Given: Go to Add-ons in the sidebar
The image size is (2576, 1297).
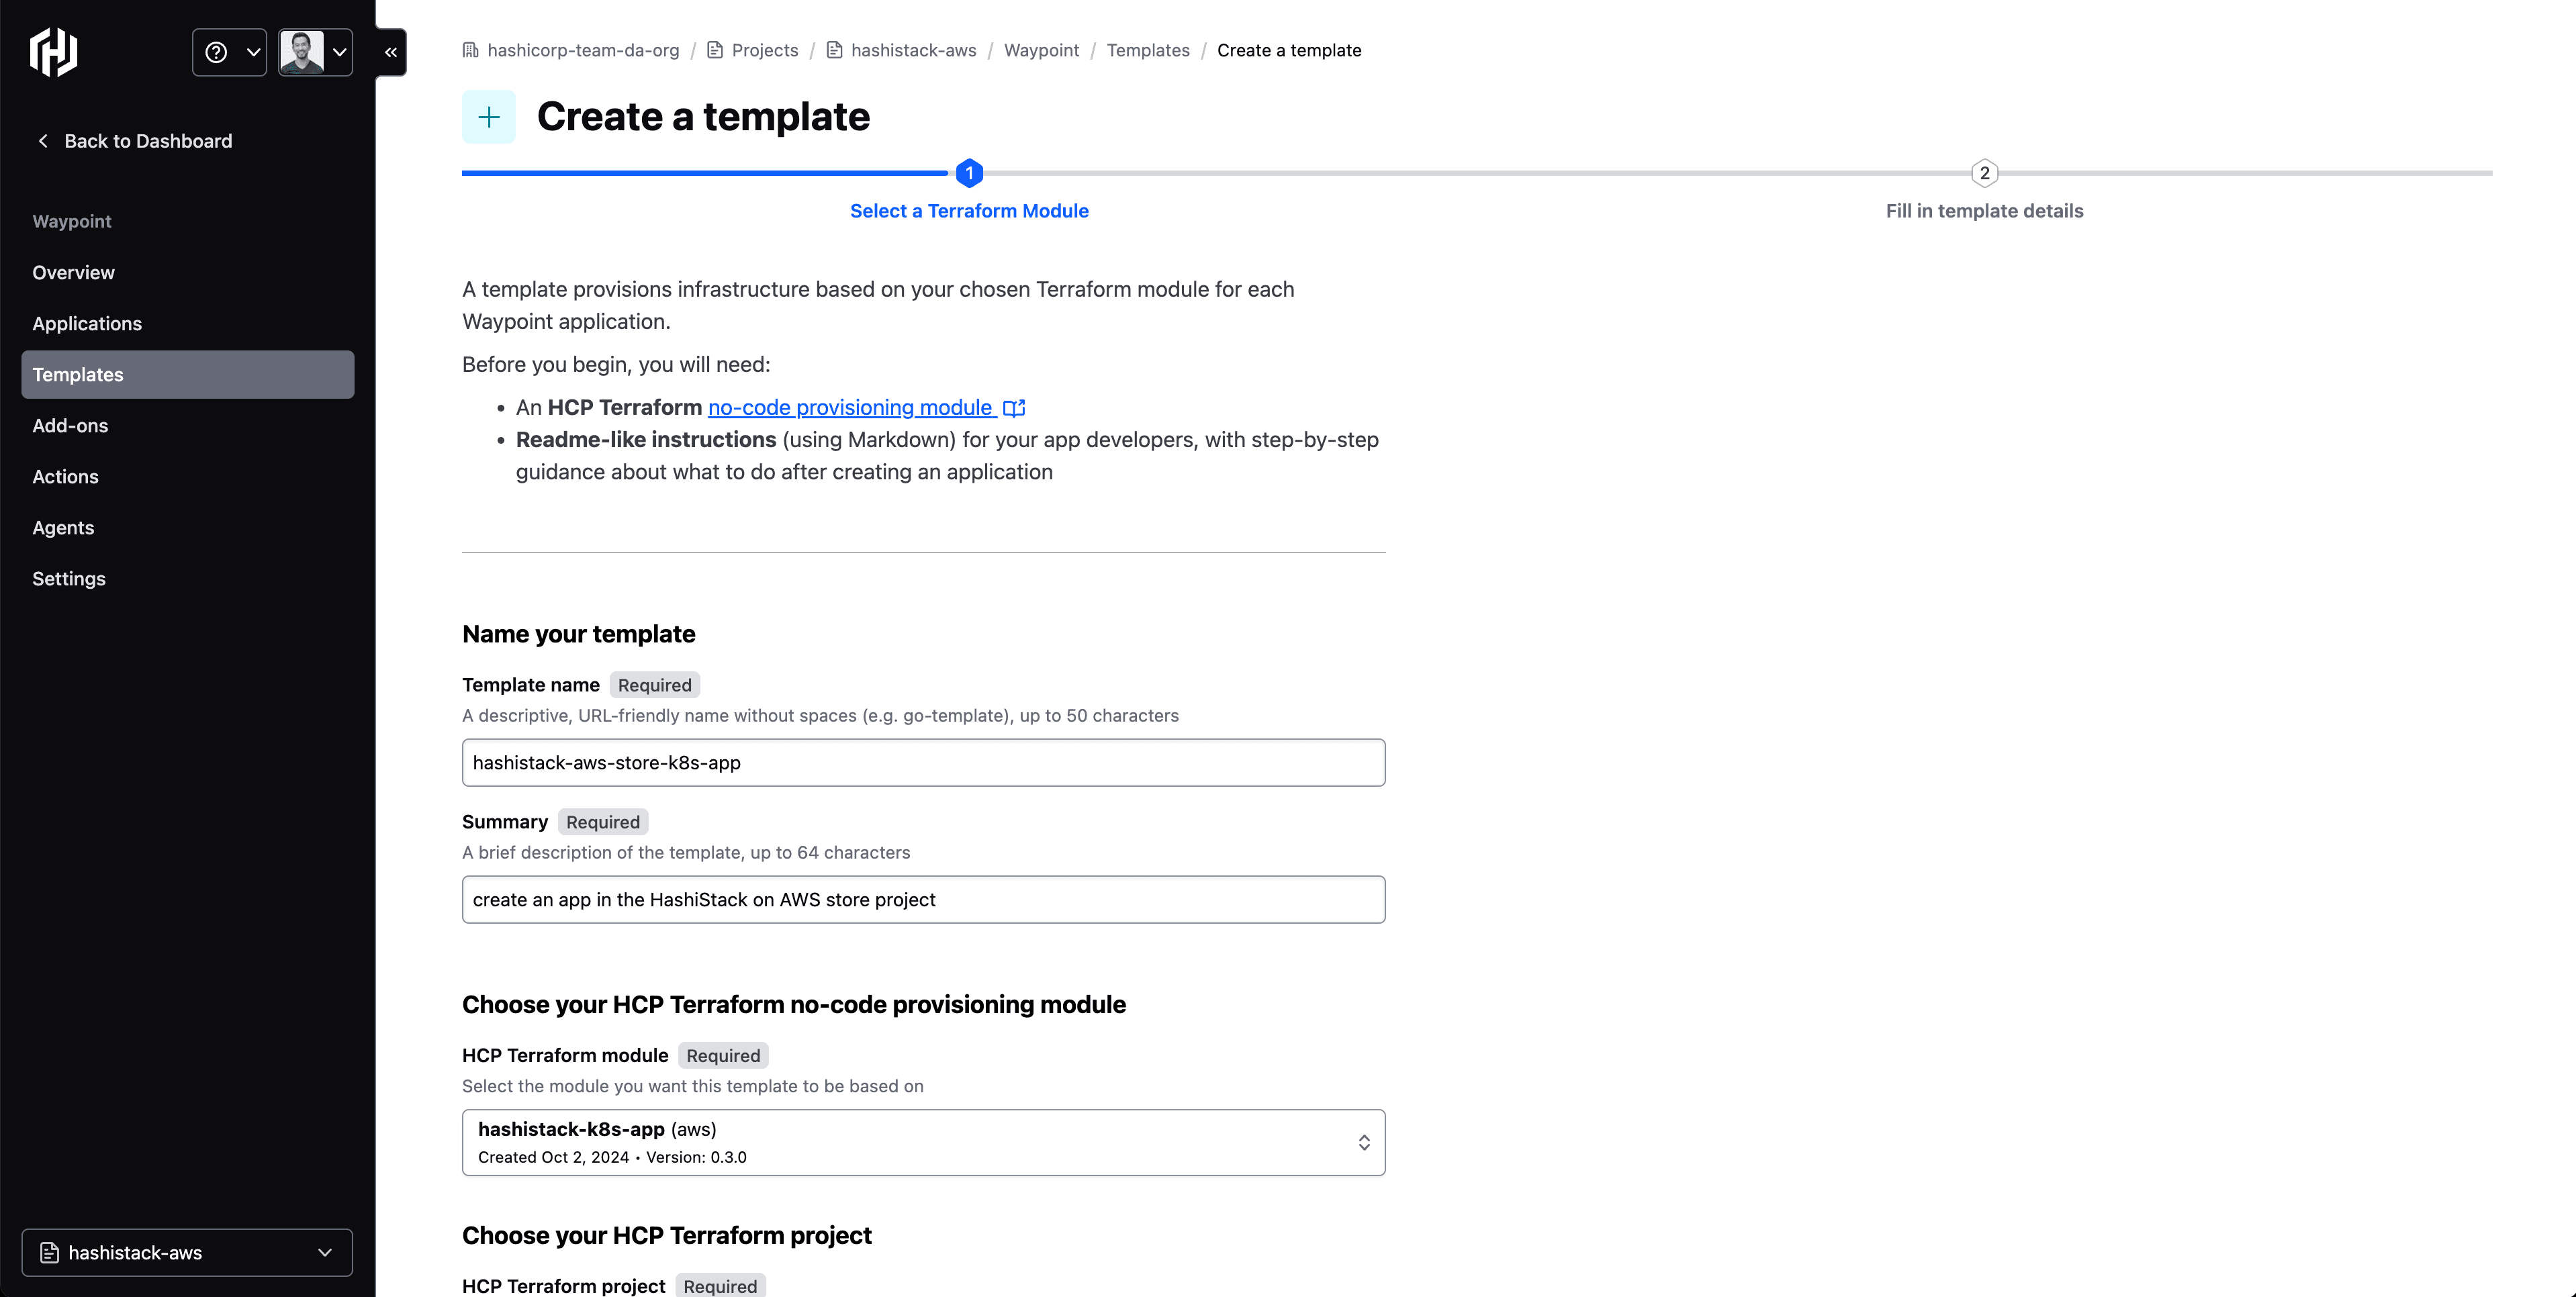Looking at the screenshot, I should point(70,425).
